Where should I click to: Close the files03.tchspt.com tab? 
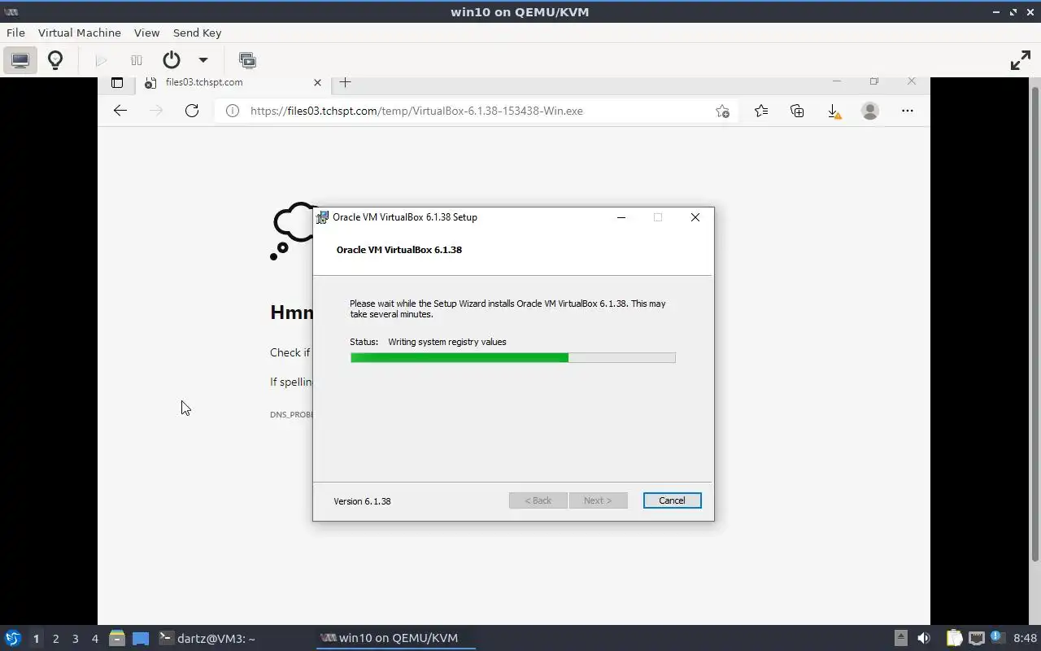click(x=317, y=82)
